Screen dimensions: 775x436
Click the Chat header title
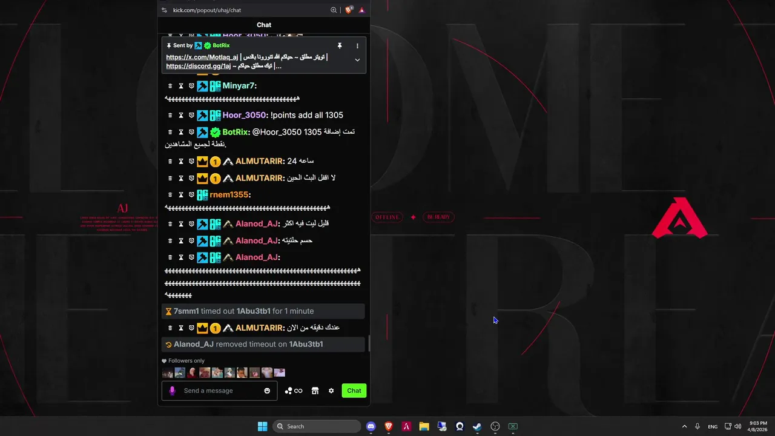click(x=264, y=25)
